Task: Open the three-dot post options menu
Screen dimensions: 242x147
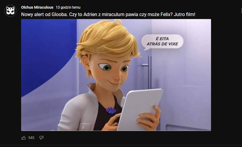Action: tap(241, 11)
